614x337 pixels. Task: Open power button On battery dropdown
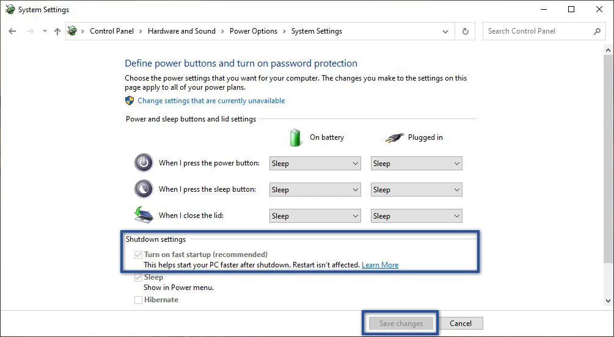(x=315, y=164)
